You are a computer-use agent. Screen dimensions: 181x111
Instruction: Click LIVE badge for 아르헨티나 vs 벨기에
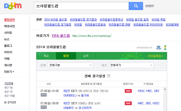(128, 91)
